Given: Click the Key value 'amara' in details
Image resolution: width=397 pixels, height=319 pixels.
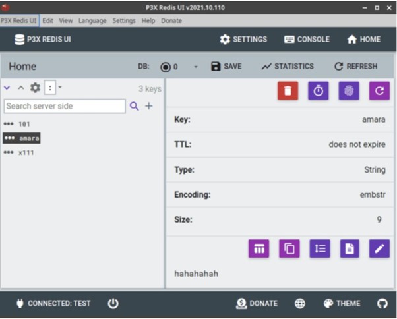Looking at the screenshot, I should tap(374, 119).
